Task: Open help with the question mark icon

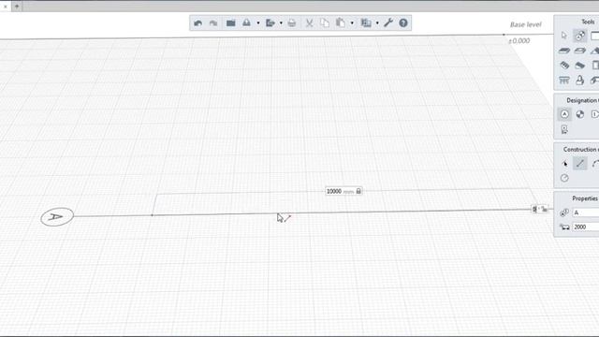Action: tap(403, 23)
